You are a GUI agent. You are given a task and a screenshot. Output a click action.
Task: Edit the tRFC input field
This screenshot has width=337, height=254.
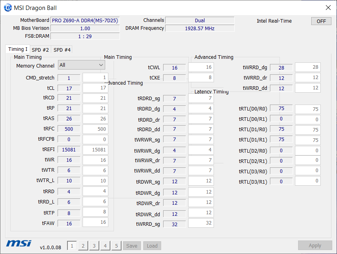coord(95,129)
